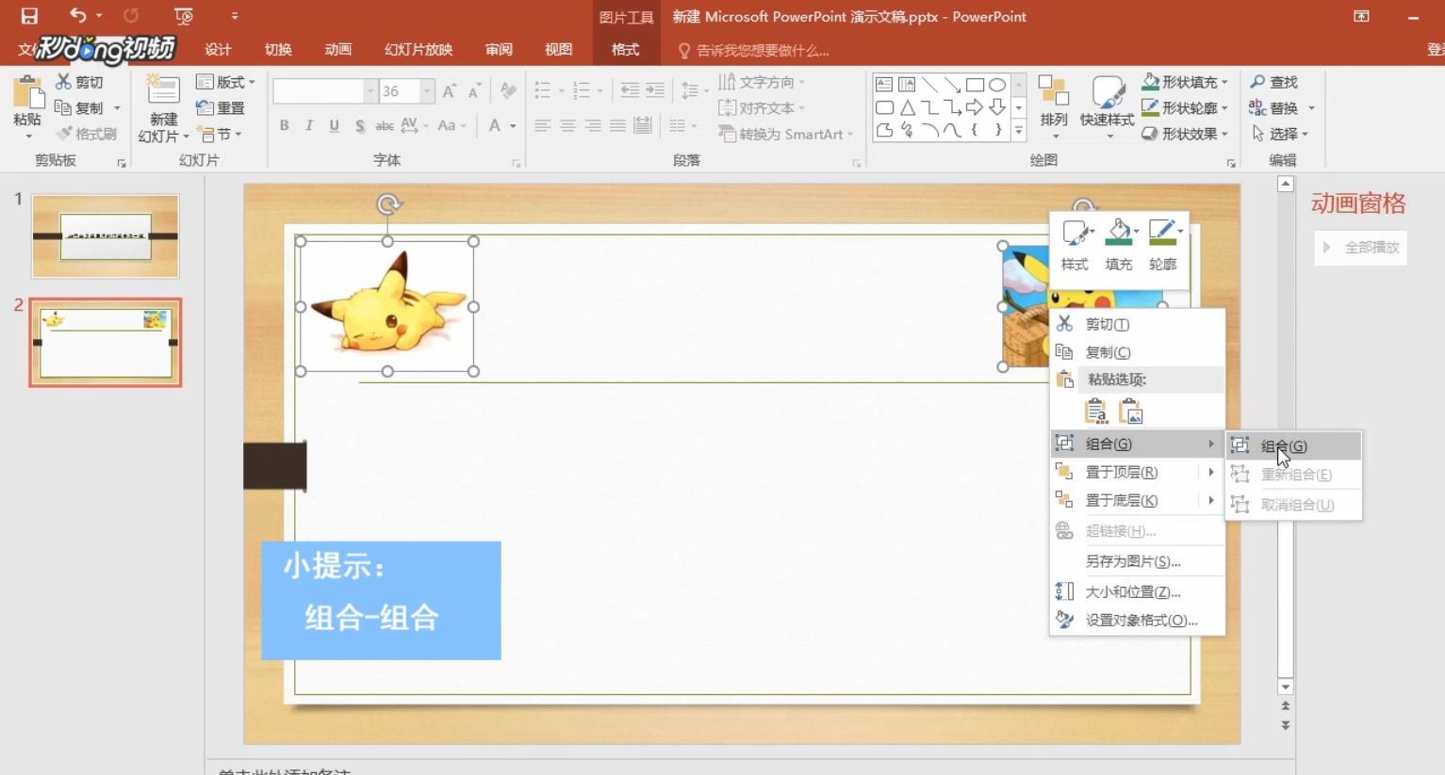Click the Cut (剪切) ribbon button

point(79,82)
